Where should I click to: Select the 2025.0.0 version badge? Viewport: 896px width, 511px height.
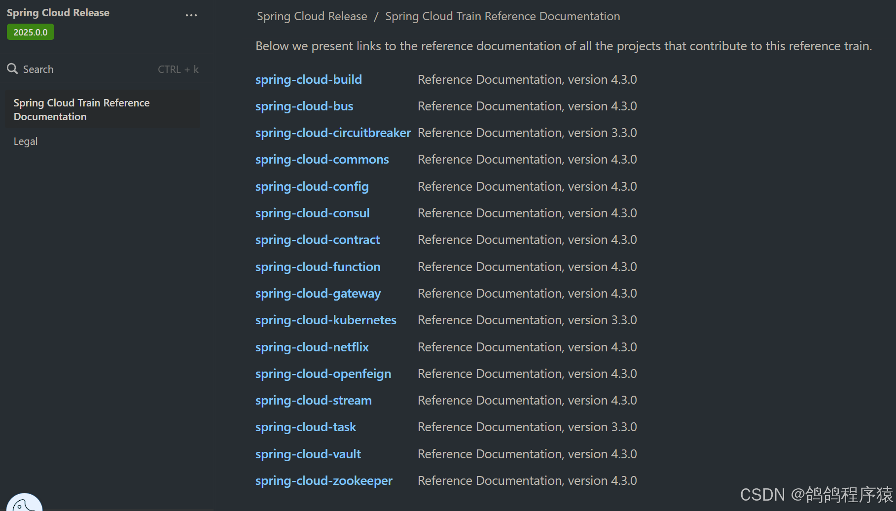(x=31, y=32)
